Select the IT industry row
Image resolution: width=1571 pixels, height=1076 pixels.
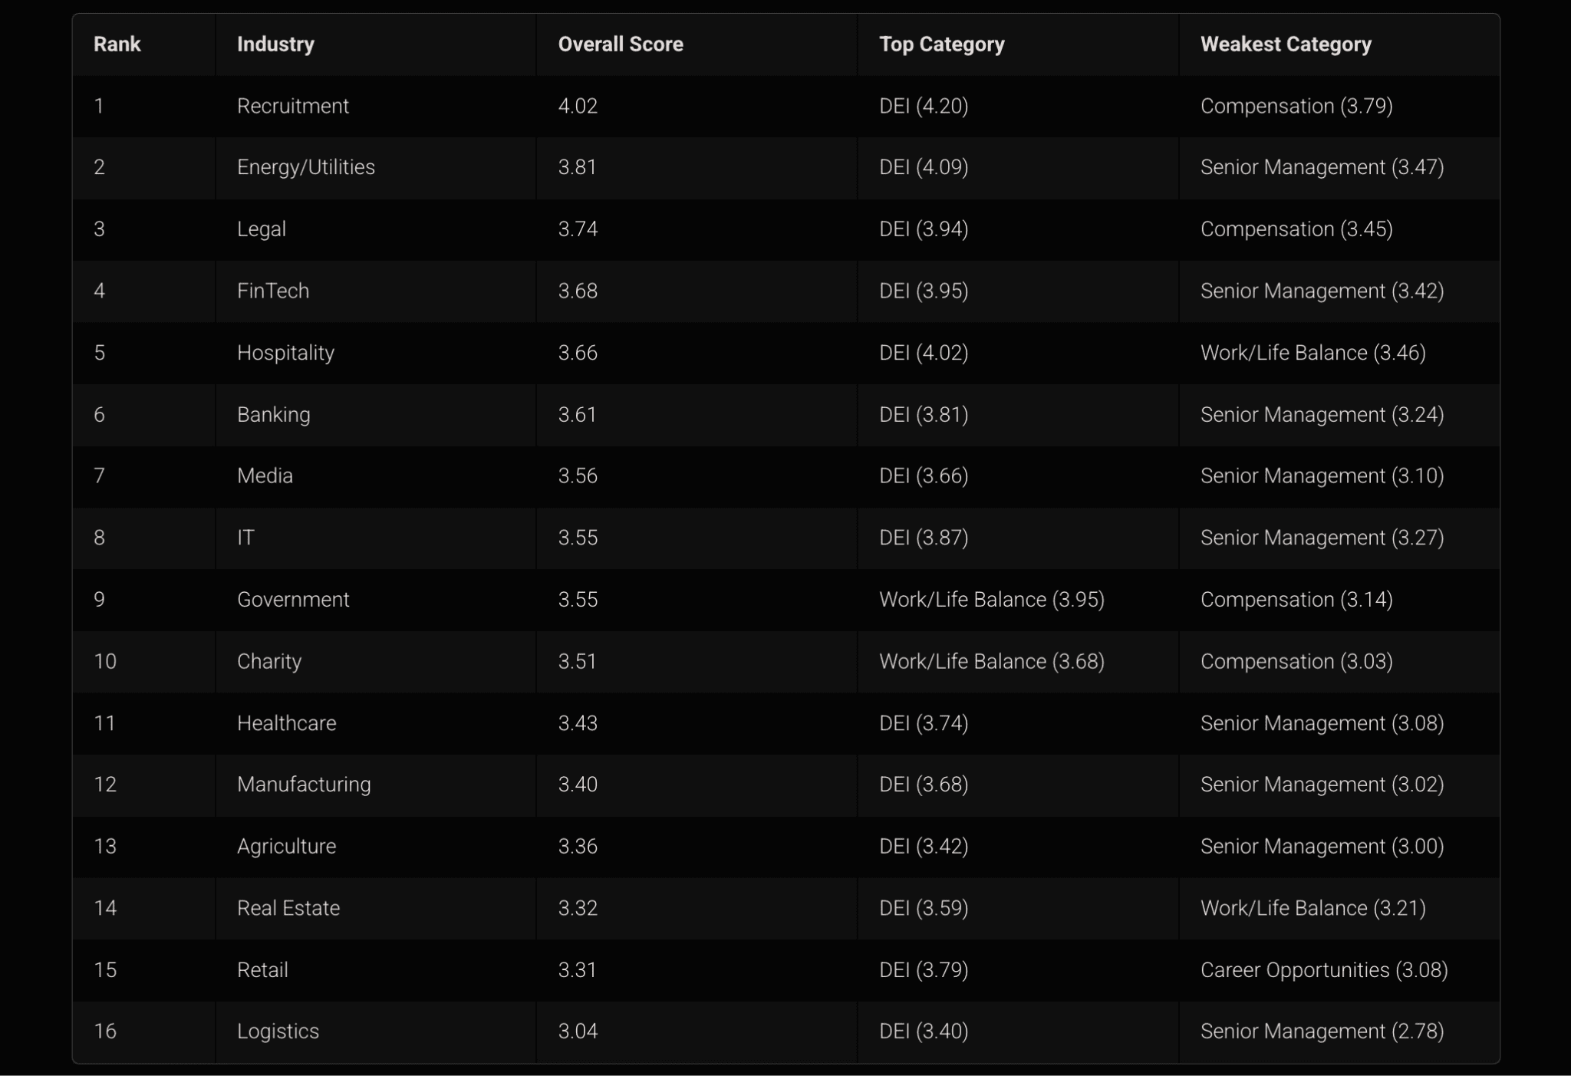point(247,538)
